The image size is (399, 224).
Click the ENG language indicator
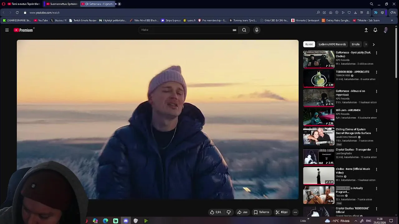(x=368, y=221)
